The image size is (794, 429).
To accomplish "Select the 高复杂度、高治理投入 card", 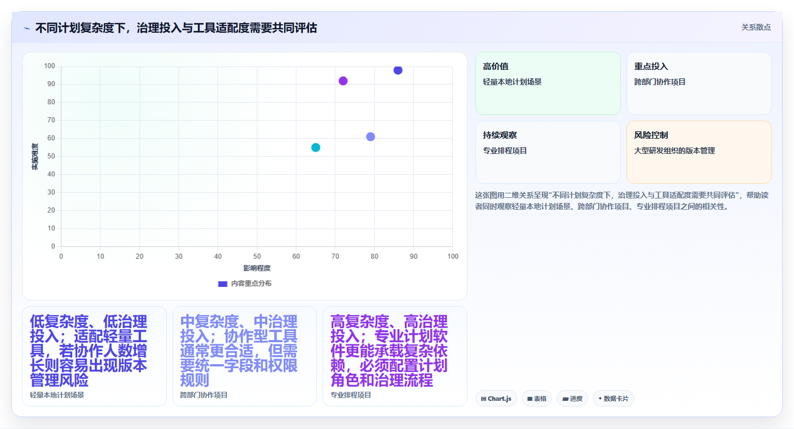I will [395, 356].
